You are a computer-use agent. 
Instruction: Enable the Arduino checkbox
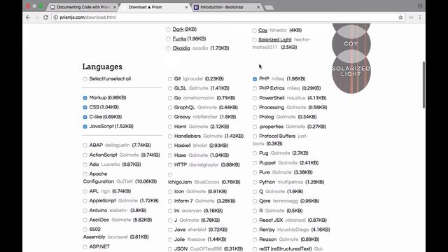click(x=85, y=211)
